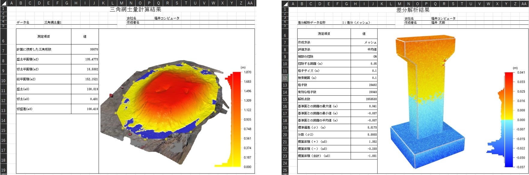Image resolution: width=529 pixels, height=175 pixels.
Task: Click the メッシュ value cell in row 7
Action: (x=364, y=42)
